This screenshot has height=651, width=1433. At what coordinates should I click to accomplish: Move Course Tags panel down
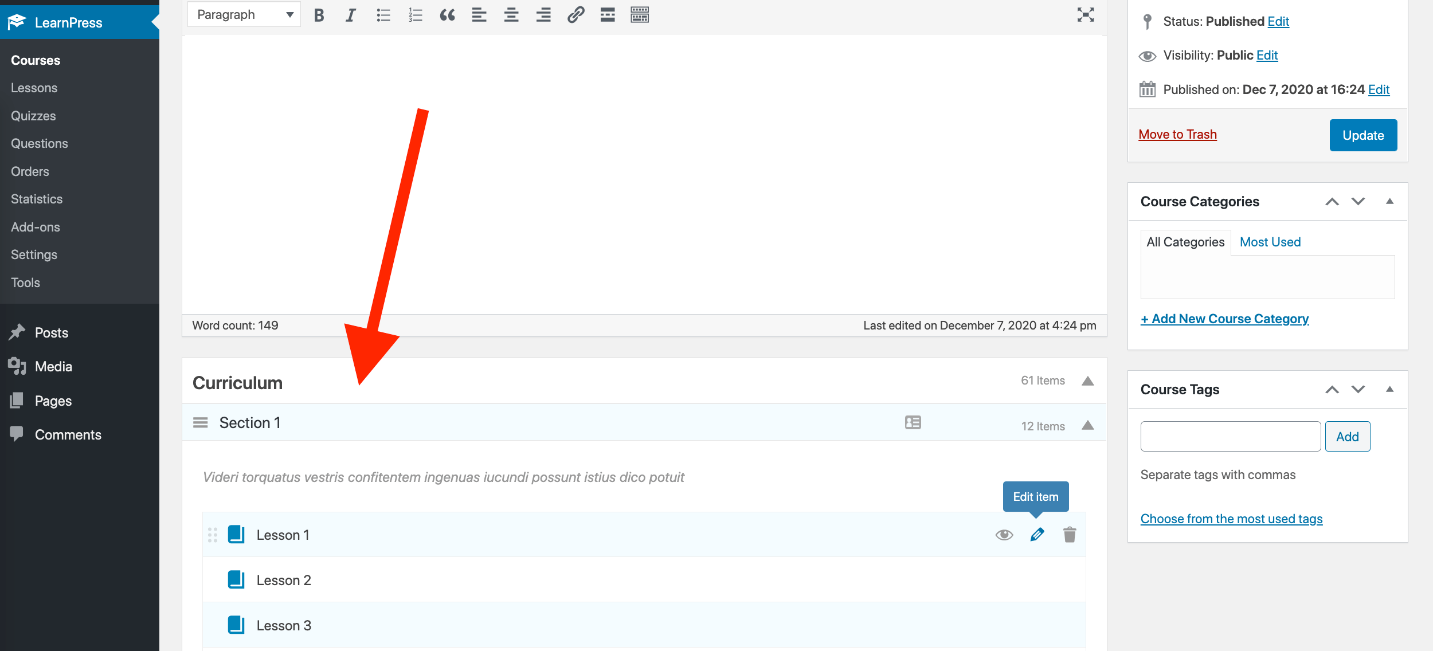pyautogui.click(x=1358, y=389)
